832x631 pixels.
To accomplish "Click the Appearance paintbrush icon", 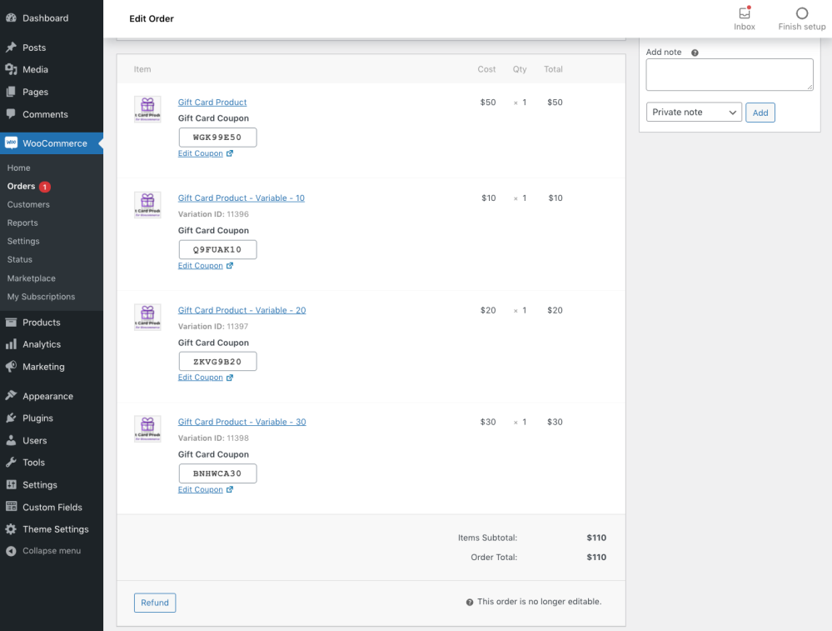I will coord(11,396).
